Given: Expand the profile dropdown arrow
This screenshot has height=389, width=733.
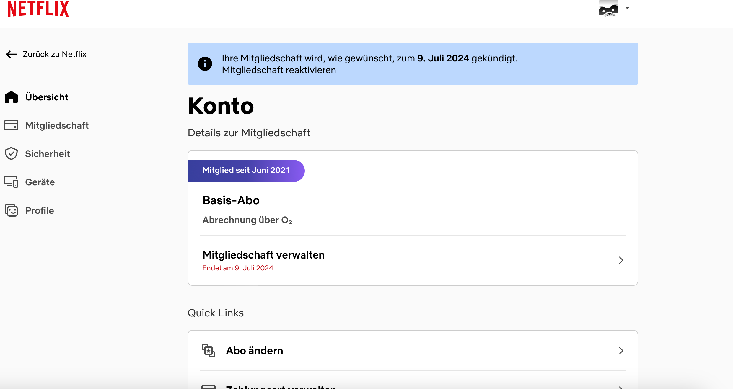Looking at the screenshot, I should (627, 8).
